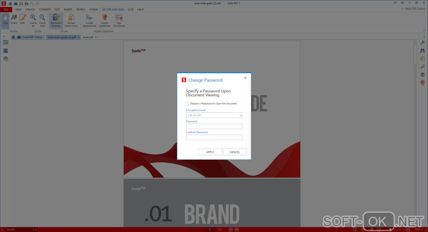This screenshot has width=428, height=232.
Task: Open Password Security tool
Action: [x=56, y=21]
